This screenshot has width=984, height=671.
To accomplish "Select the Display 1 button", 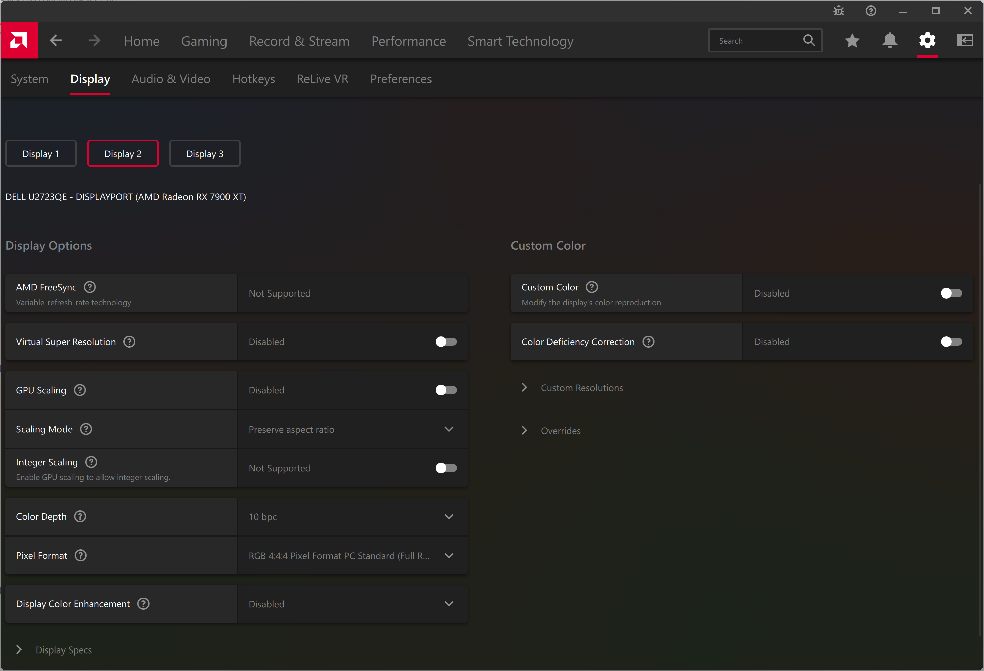I will 41,153.
